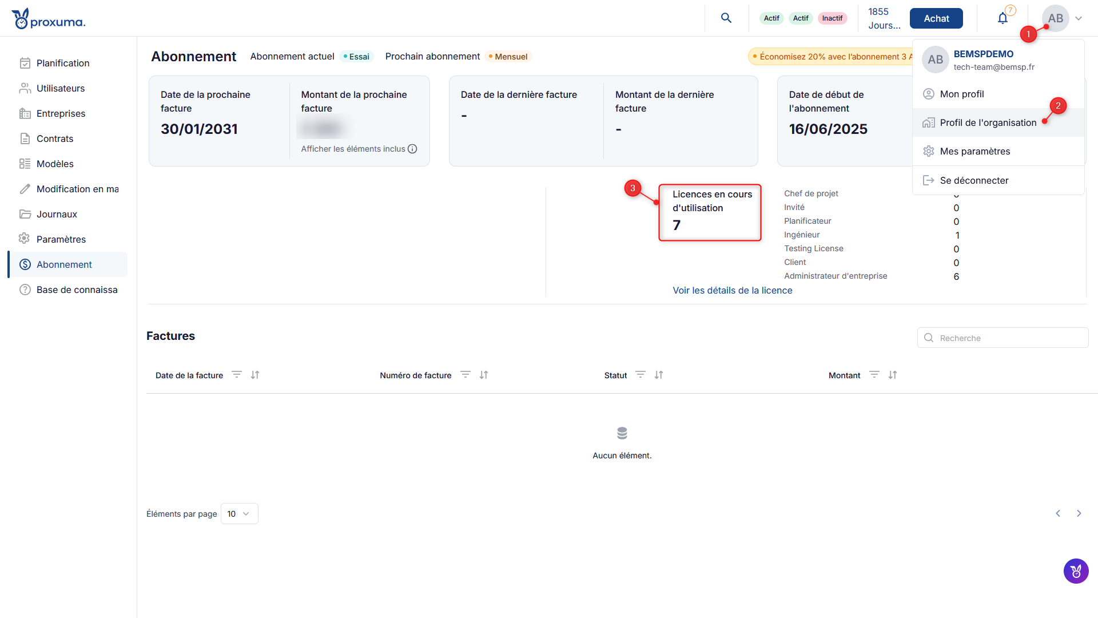Click the info icon beside Afficher les éléments inclus
The height and width of the screenshot is (618, 1098).
pyautogui.click(x=412, y=149)
